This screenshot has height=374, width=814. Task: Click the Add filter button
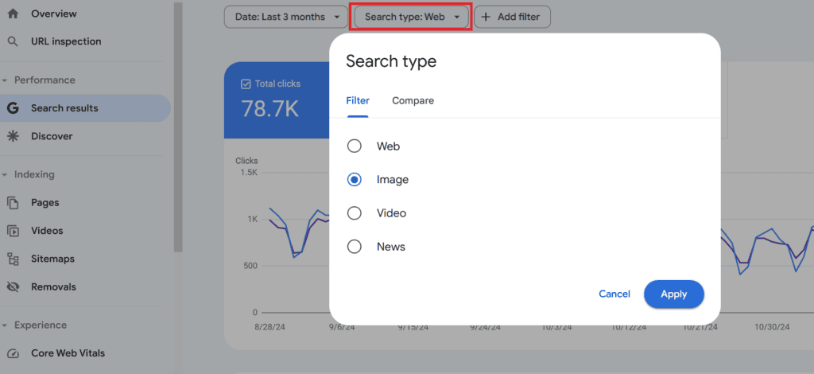(x=513, y=18)
